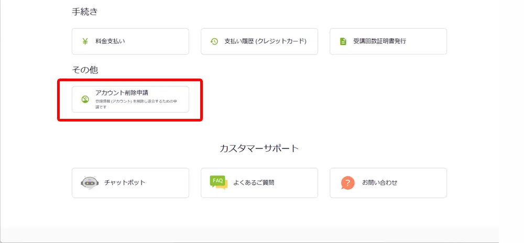Go to よくあるご質問 page
The image size is (524, 243).
[254, 183]
